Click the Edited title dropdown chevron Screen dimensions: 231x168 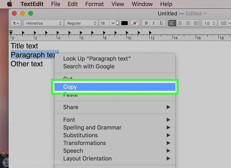[205, 13]
